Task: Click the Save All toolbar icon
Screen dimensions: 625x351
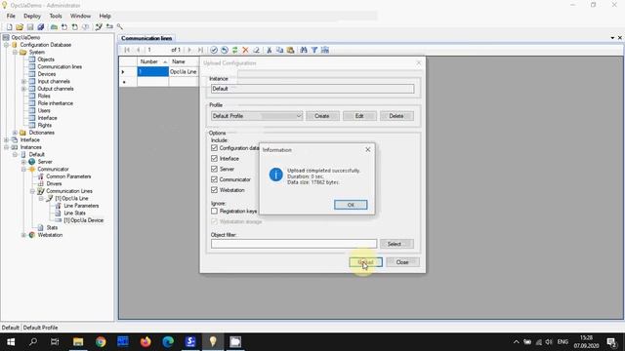Action: 41,26
